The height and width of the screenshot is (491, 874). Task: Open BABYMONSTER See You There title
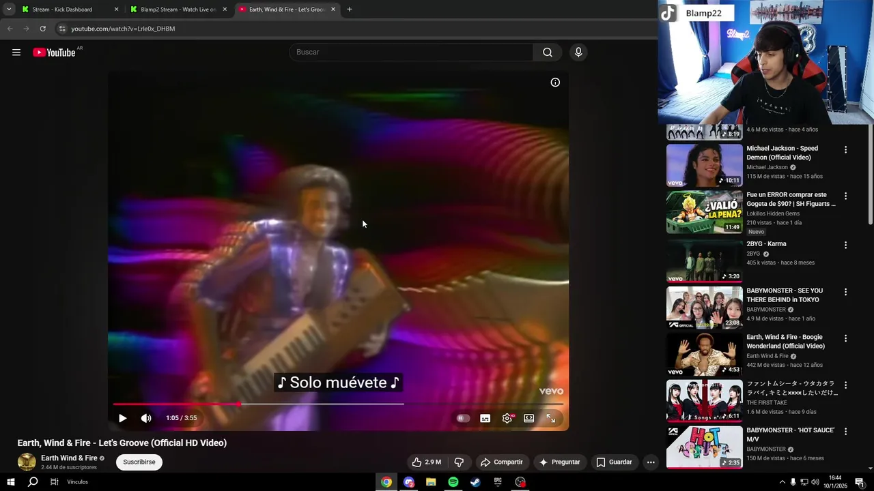click(785, 295)
